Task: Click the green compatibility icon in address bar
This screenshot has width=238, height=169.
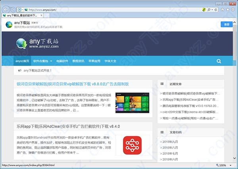Action: point(204,9)
